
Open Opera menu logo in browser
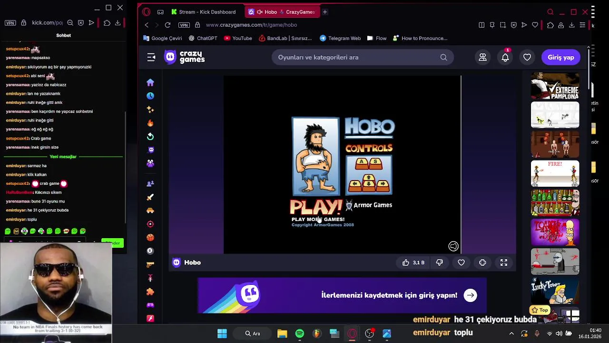click(147, 12)
